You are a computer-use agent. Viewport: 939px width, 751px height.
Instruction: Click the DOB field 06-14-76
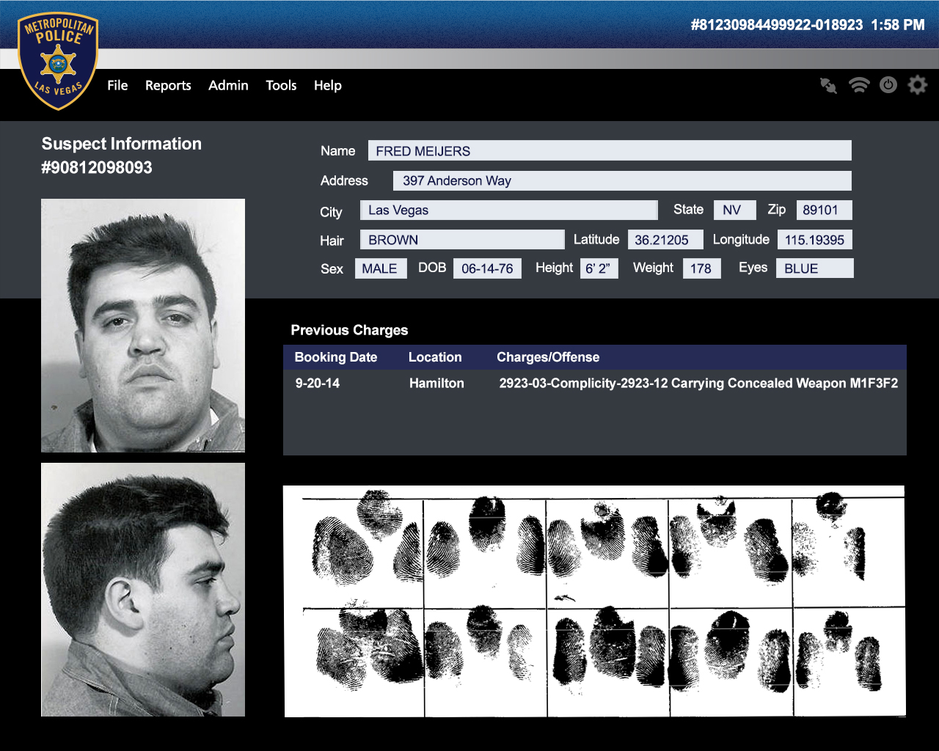coord(487,268)
